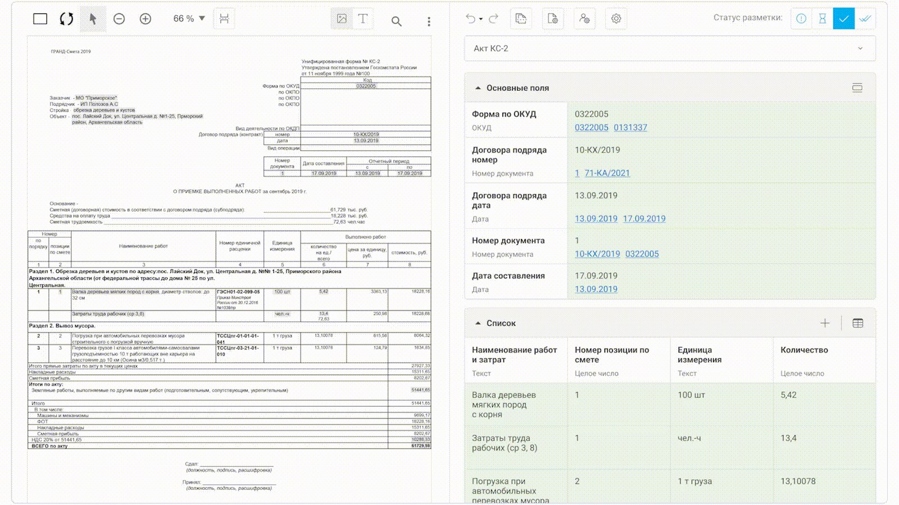Click the Статус разметки label

point(748,18)
